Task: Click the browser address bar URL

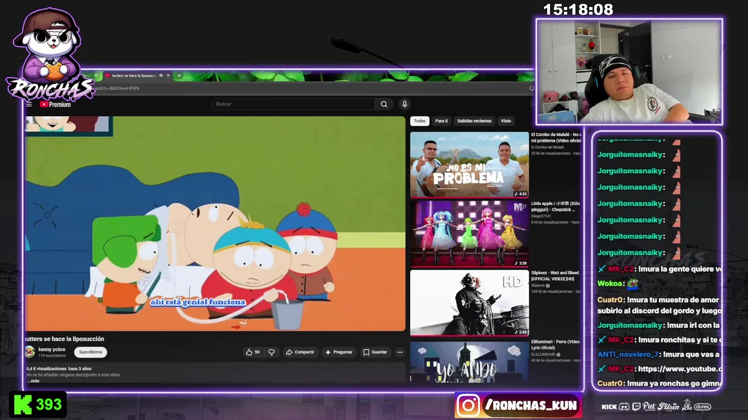Action: (x=117, y=88)
